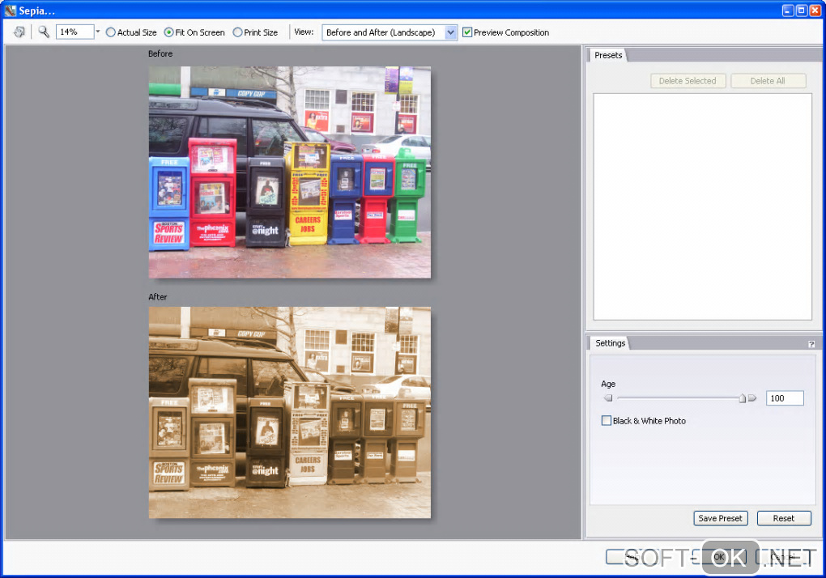Click the Age value field showing 100

tap(785, 398)
